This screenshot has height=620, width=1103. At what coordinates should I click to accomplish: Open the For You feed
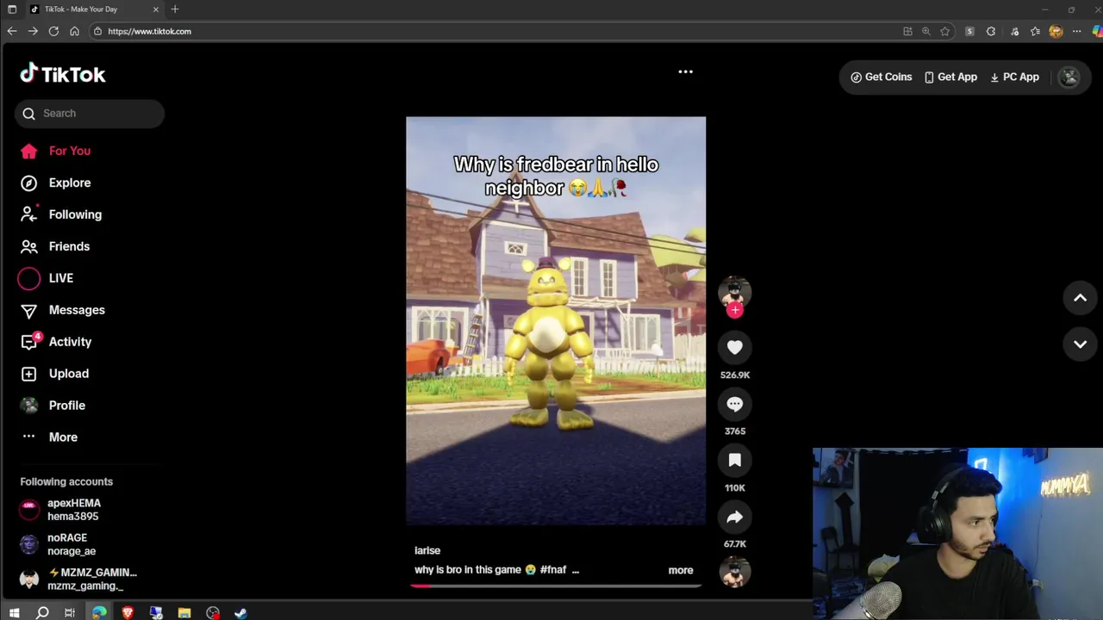(56, 151)
